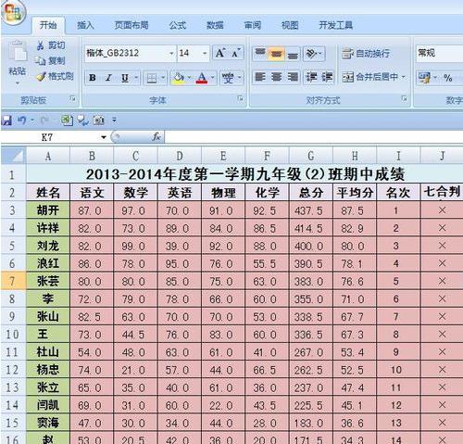Viewport: 463px width, 444px height.
Task: Click the Merge and Center (合并后居中) button
Action: click(x=373, y=77)
